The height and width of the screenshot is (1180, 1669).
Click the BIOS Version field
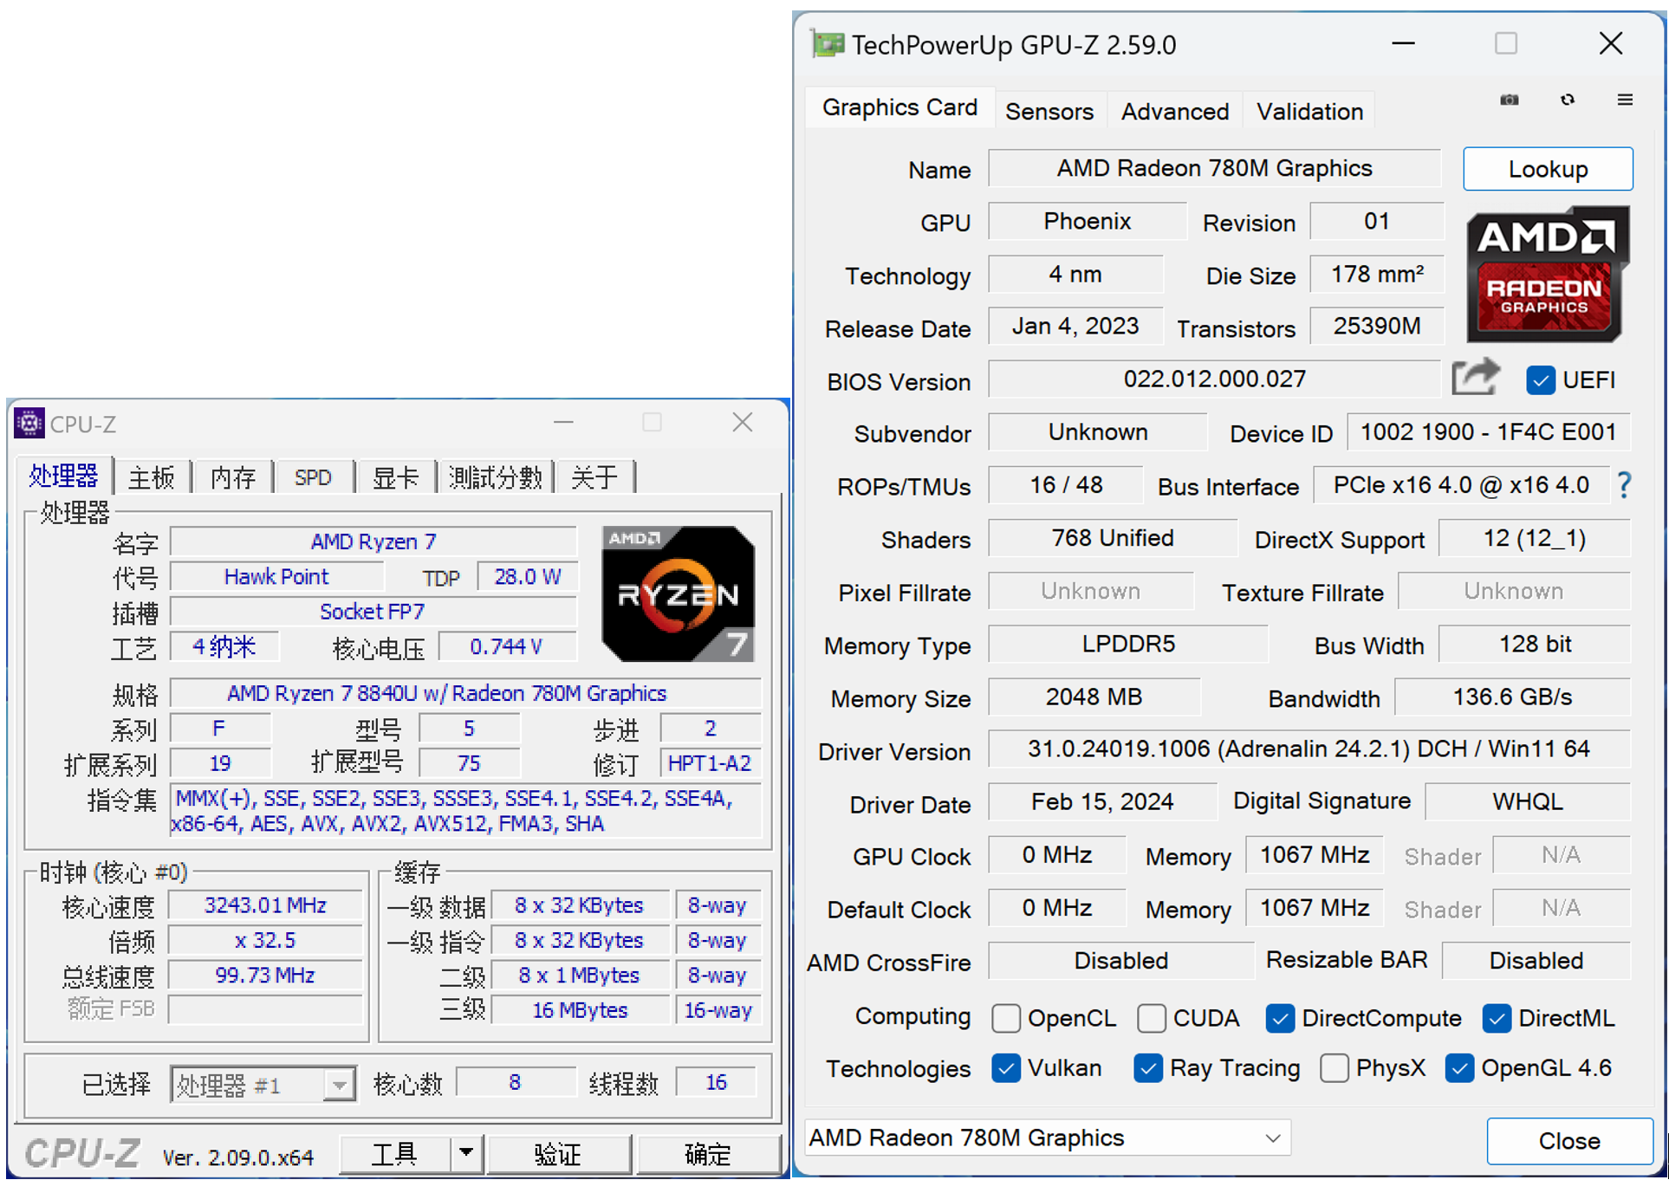(1213, 379)
